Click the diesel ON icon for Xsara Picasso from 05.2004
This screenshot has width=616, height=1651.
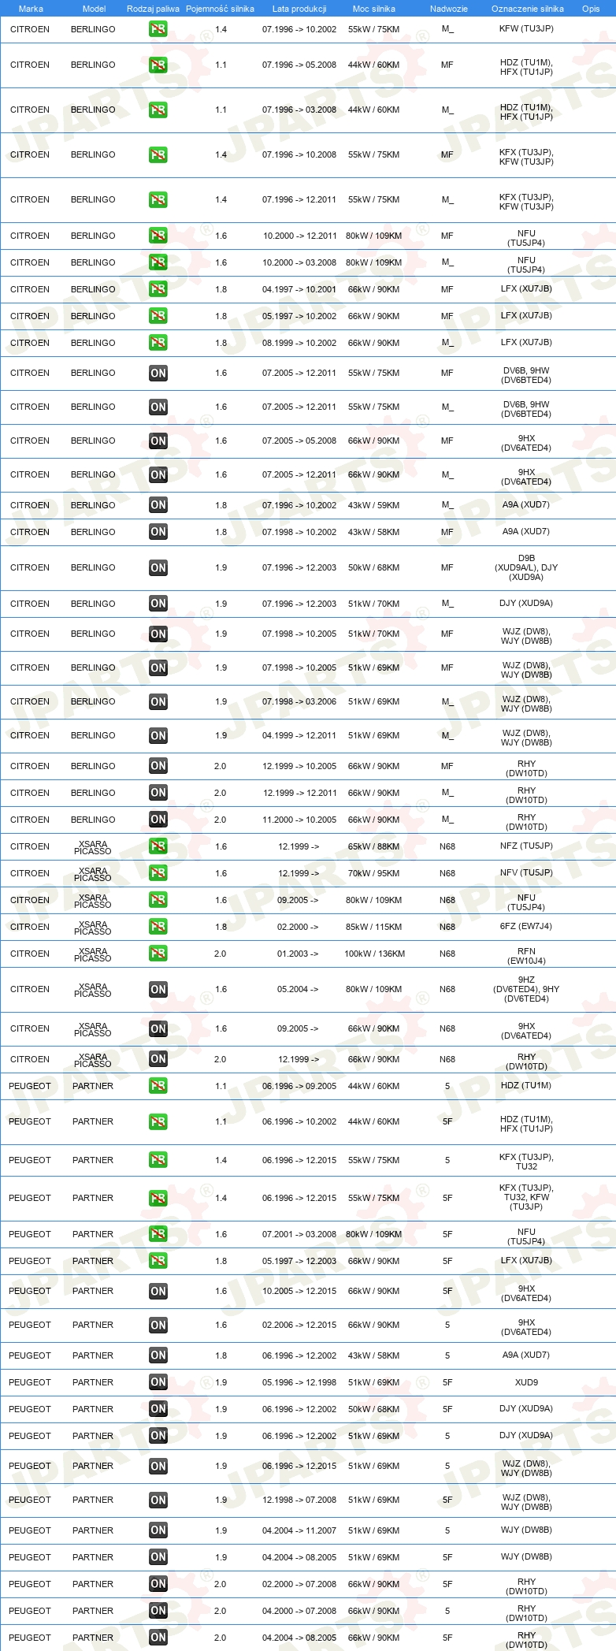point(158,990)
